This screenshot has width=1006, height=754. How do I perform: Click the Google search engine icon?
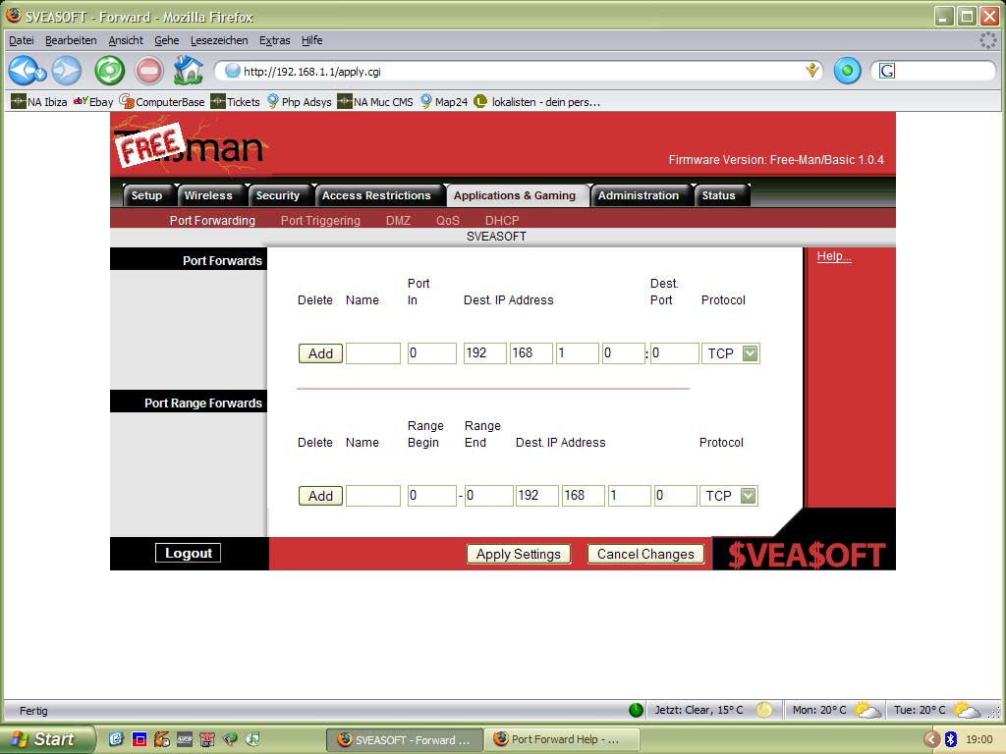pyautogui.click(x=887, y=71)
